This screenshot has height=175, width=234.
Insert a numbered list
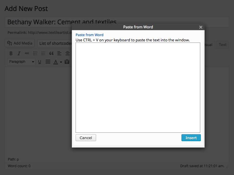[x=44, y=54]
